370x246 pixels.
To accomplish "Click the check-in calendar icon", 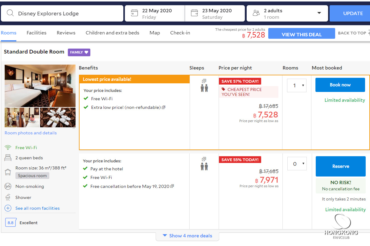I will pos(134,13).
